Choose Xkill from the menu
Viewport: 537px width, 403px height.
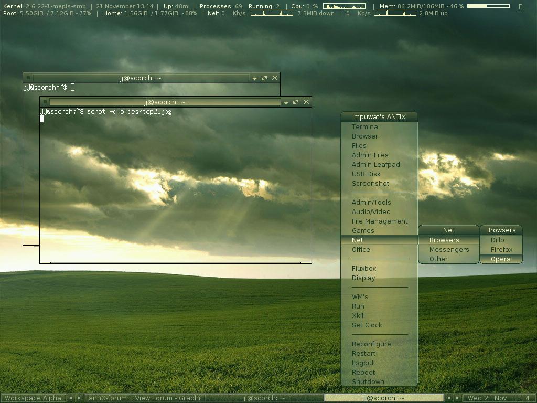click(x=380, y=315)
